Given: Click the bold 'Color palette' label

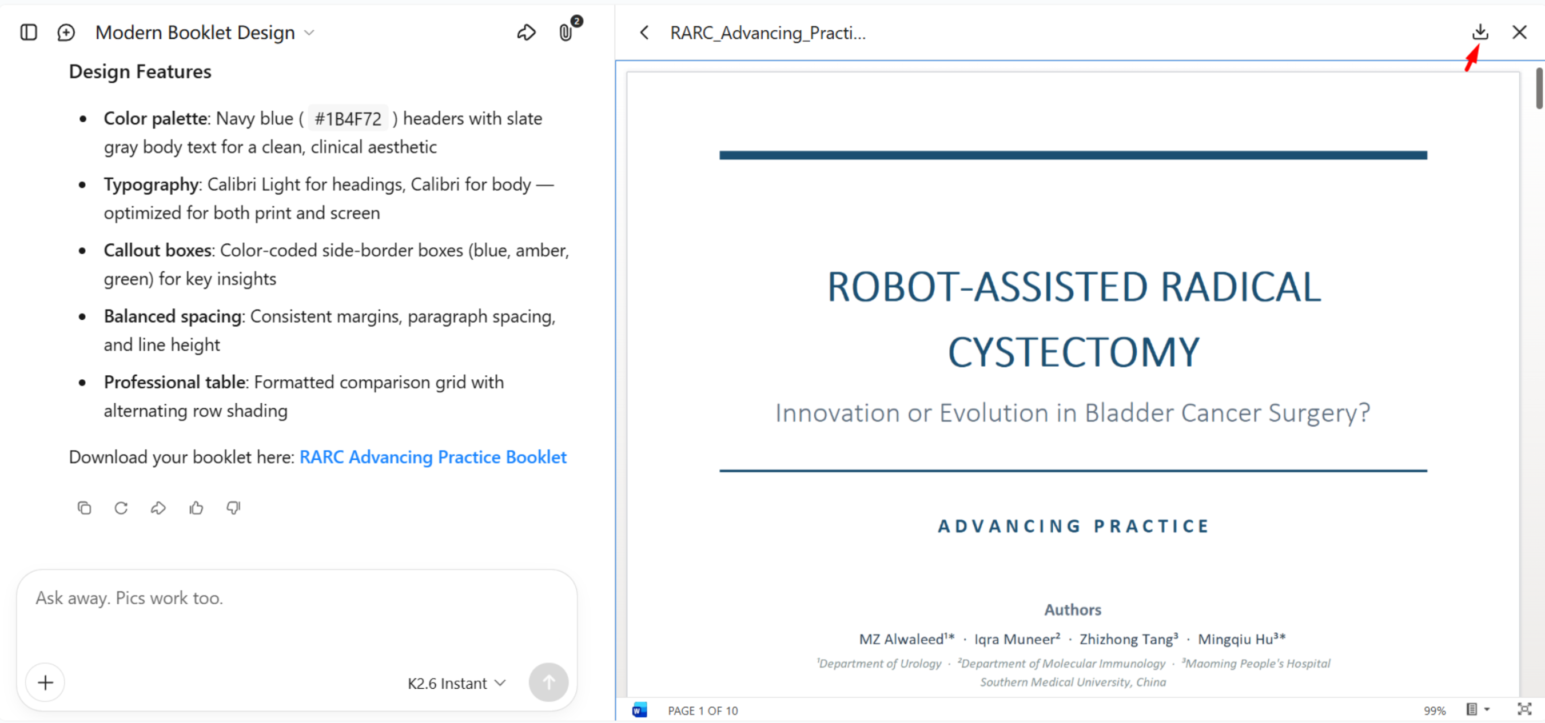Looking at the screenshot, I should click(156, 119).
